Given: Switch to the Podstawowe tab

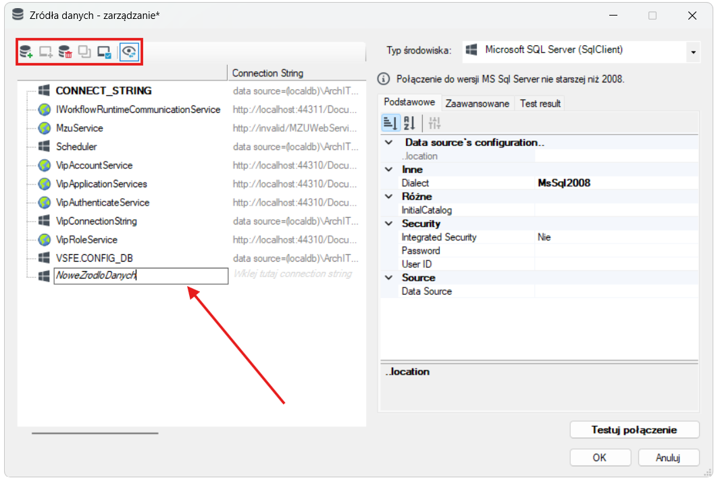Looking at the screenshot, I should coord(409,102).
